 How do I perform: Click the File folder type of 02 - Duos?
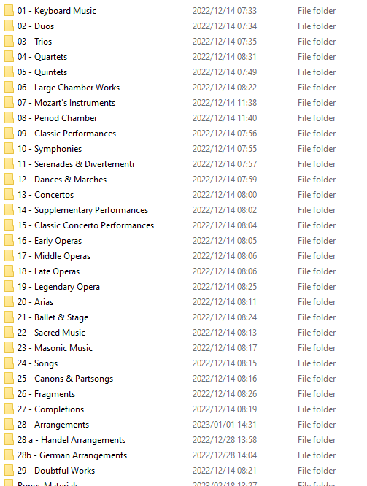coord(317,26)
